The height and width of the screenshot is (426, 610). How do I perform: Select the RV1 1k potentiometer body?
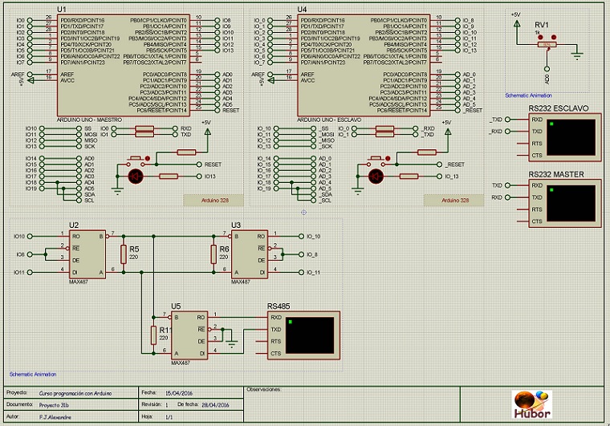pyautogui.click(x=547, y=45)
